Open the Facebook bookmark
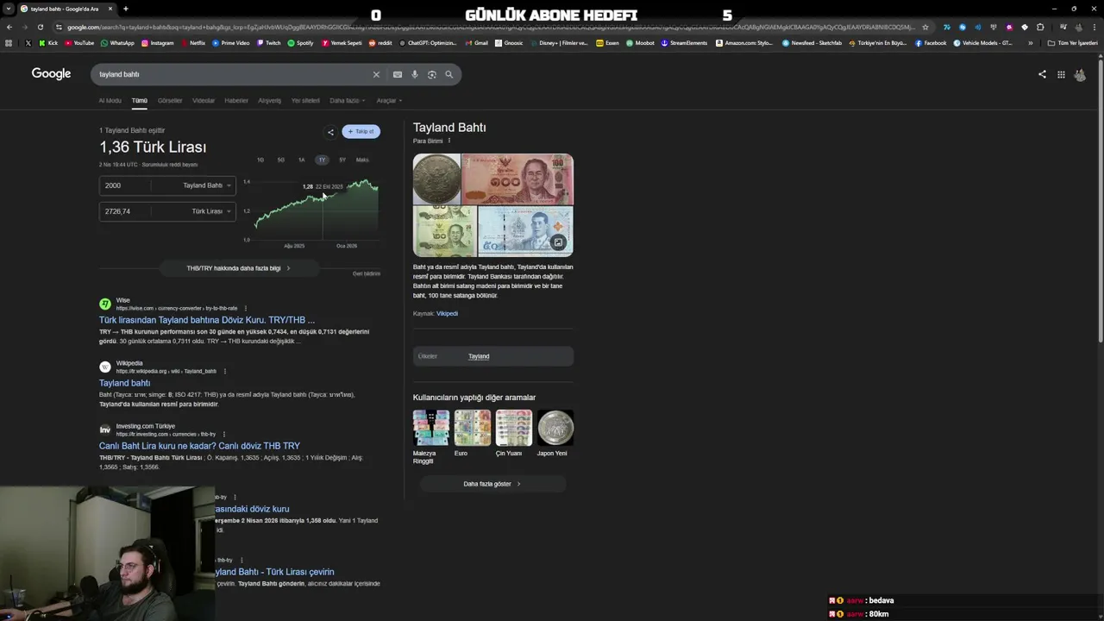 pos(931,43)
